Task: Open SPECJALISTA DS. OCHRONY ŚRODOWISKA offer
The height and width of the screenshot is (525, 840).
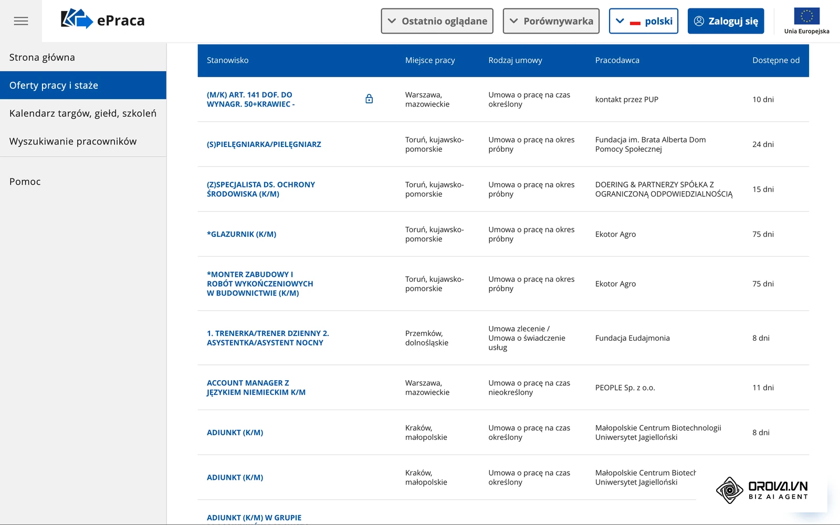Action: point(261,189)
